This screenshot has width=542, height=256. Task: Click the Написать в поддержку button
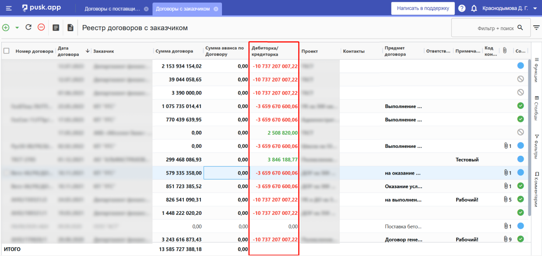coord(422,8)
